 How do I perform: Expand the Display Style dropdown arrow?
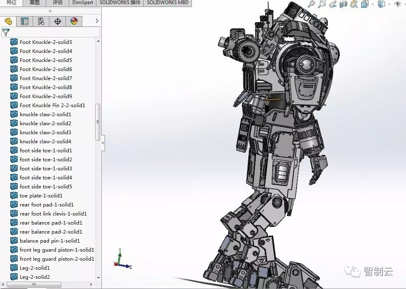[389, 5]
